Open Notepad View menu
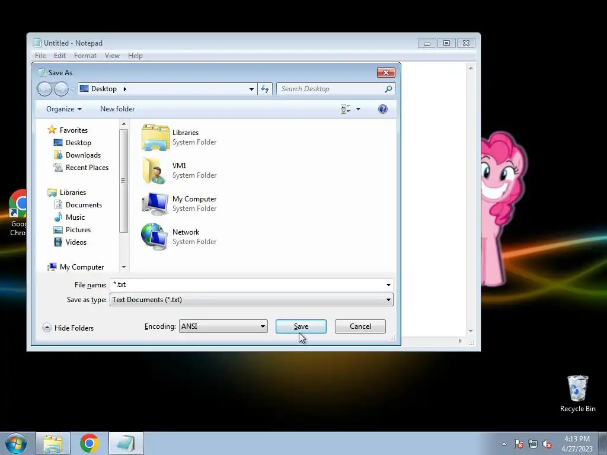607x455 pixels. [112, 56]
